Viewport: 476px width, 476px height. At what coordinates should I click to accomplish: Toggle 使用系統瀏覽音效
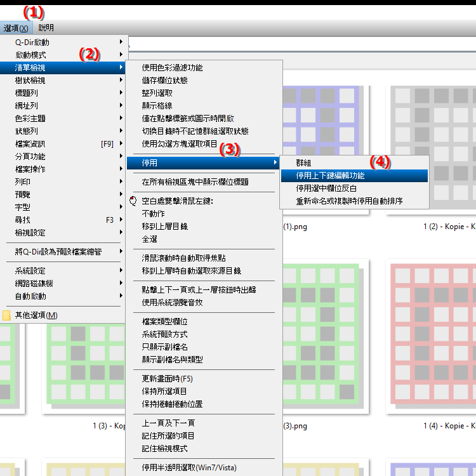pyautogui.click(x=204, y=303)
